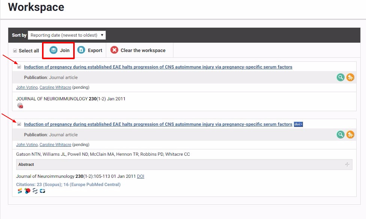Image resolution: width=366 pixels, height=219 pixels.
Task: Toggle the Select all checkbox
Action: [x=15, y=51]
